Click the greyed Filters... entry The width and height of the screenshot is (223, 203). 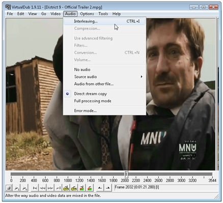[x=104, y=45]
